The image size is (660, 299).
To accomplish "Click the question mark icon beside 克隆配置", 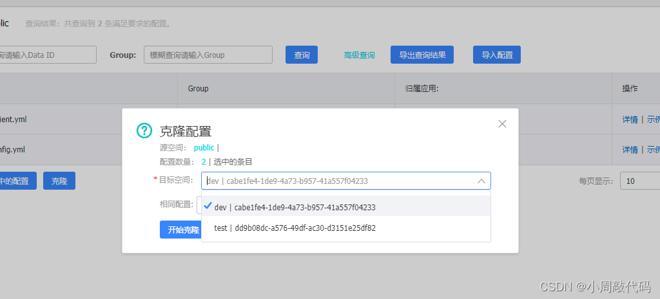I will point(144,131).
